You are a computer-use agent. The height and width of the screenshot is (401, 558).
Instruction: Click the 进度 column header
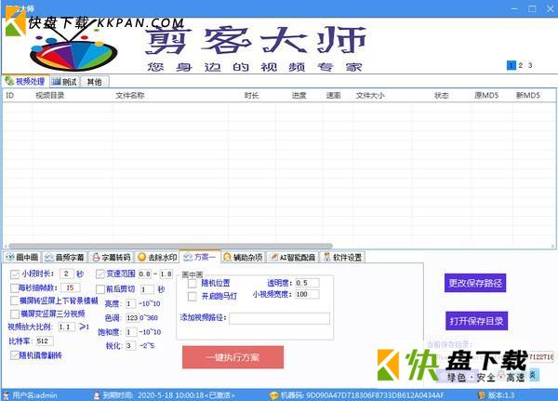pyautogui.click(x=299, y=95)
